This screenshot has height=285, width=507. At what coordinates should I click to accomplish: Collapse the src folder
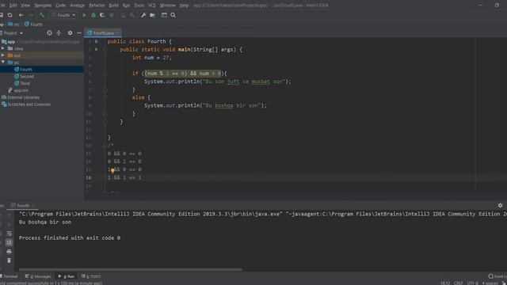tap(3, 62)
